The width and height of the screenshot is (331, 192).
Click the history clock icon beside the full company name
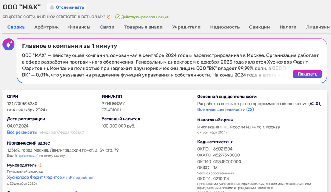click(x=109, y=17)
